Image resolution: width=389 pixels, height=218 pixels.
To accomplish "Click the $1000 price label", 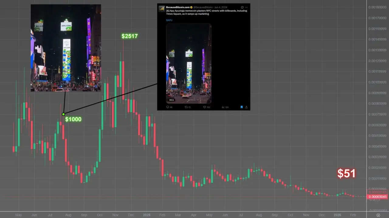I will [73, 119].
